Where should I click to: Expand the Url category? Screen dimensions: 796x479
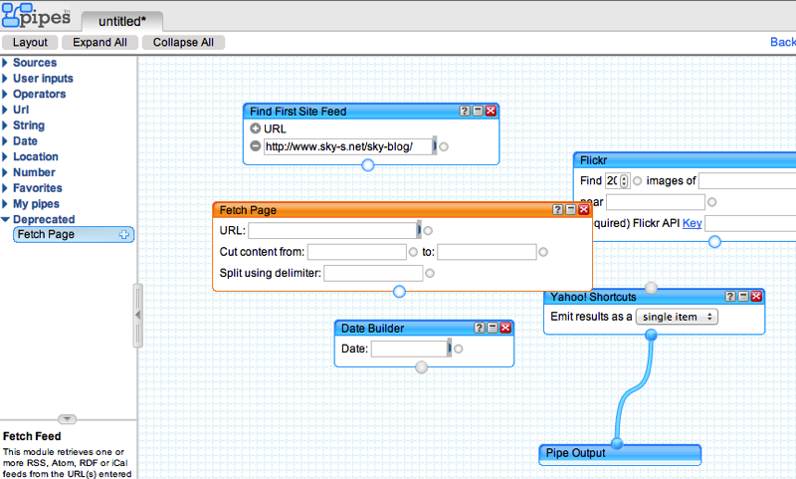tap(5, 110)
